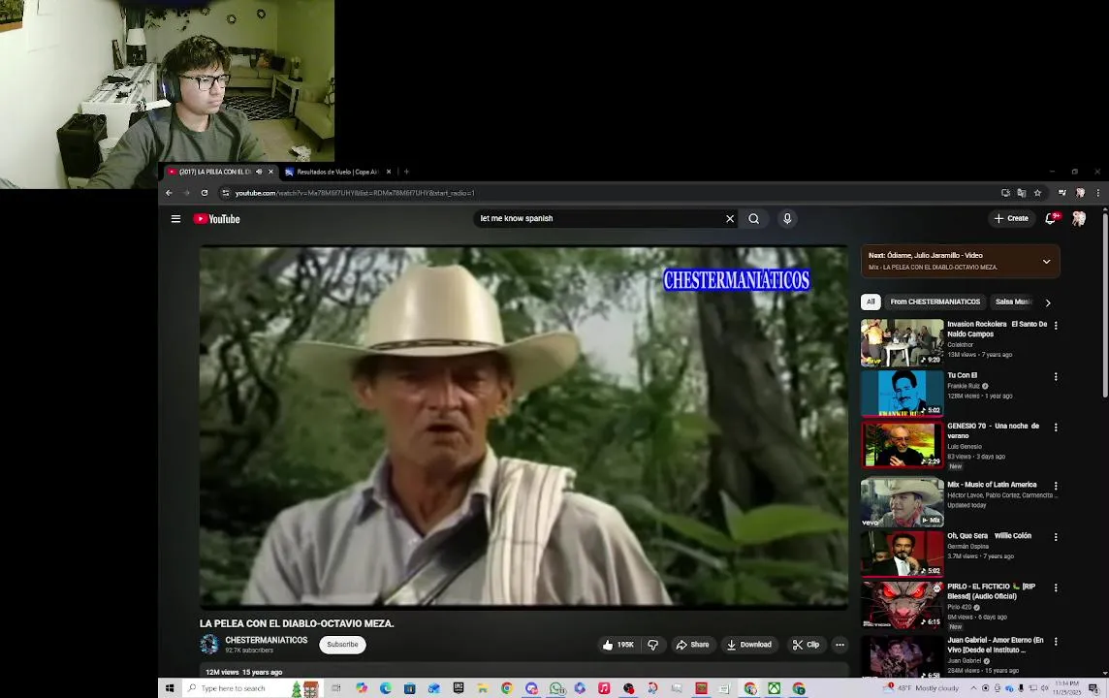Click the Download button
This screenshot has height=698, width=1109.
coord(749,645)
